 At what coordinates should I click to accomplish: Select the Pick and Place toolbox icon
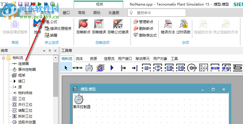tap(192, 68)
